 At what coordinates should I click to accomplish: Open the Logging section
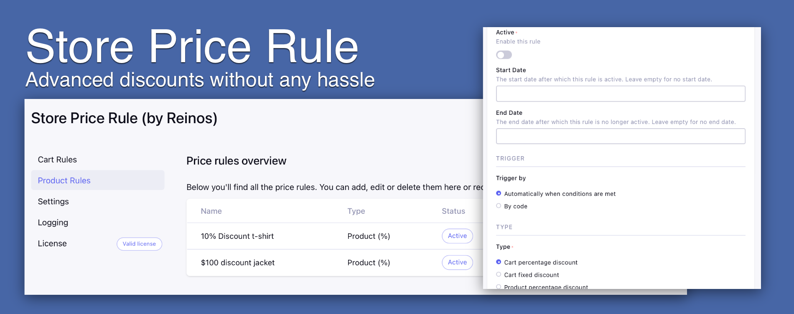click(53, 223)
